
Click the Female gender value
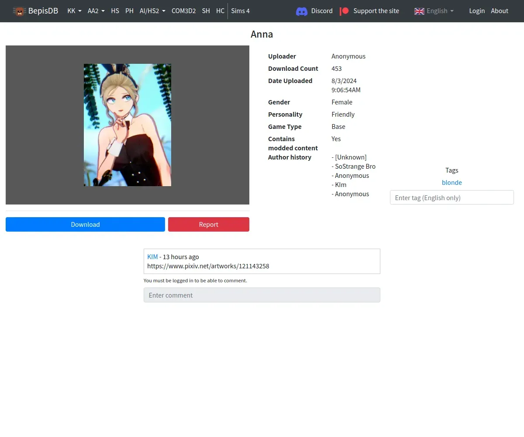(x=342, y=102)
